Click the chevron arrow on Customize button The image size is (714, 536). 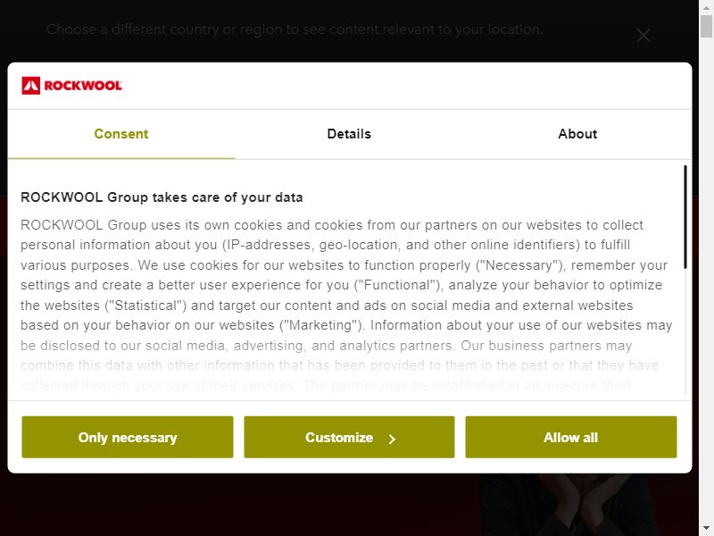click(392, 439)
